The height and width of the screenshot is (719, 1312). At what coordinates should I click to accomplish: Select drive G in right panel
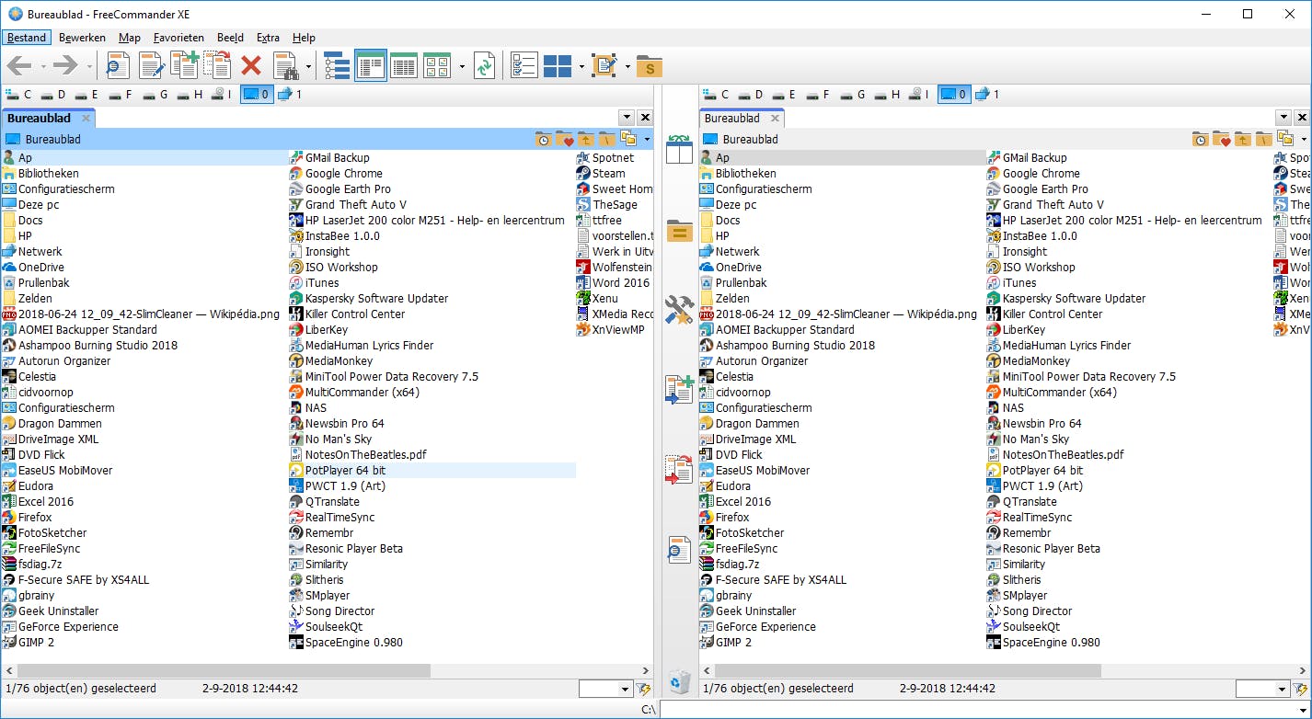854,94
